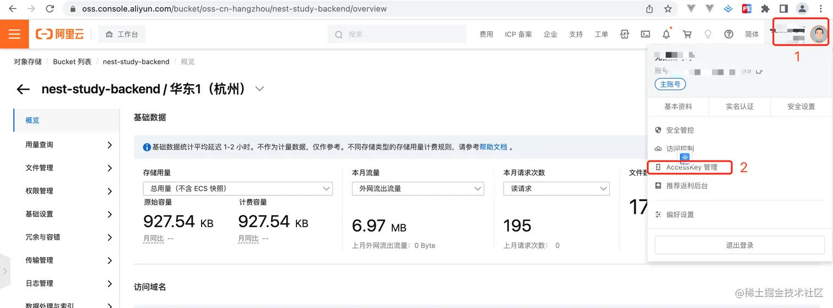
Task: Open the Extensions puzzle menu
Action: tap(765, 9)
